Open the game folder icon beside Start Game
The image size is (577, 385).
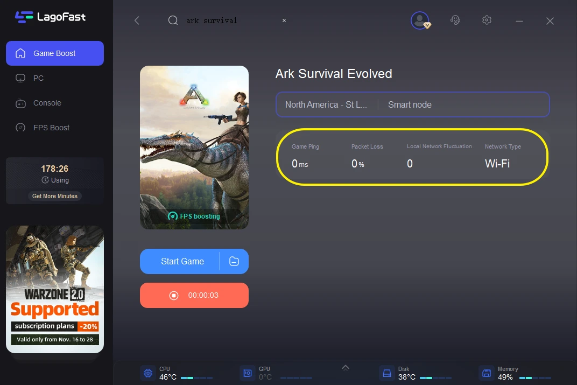tap(234, 261)
